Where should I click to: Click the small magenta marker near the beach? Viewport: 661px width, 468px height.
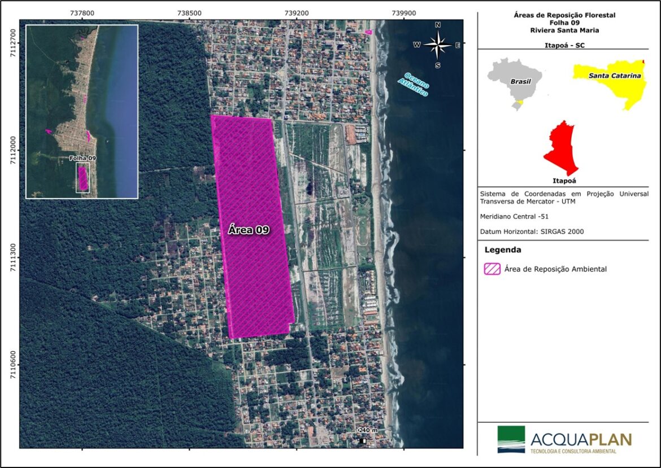368,32
